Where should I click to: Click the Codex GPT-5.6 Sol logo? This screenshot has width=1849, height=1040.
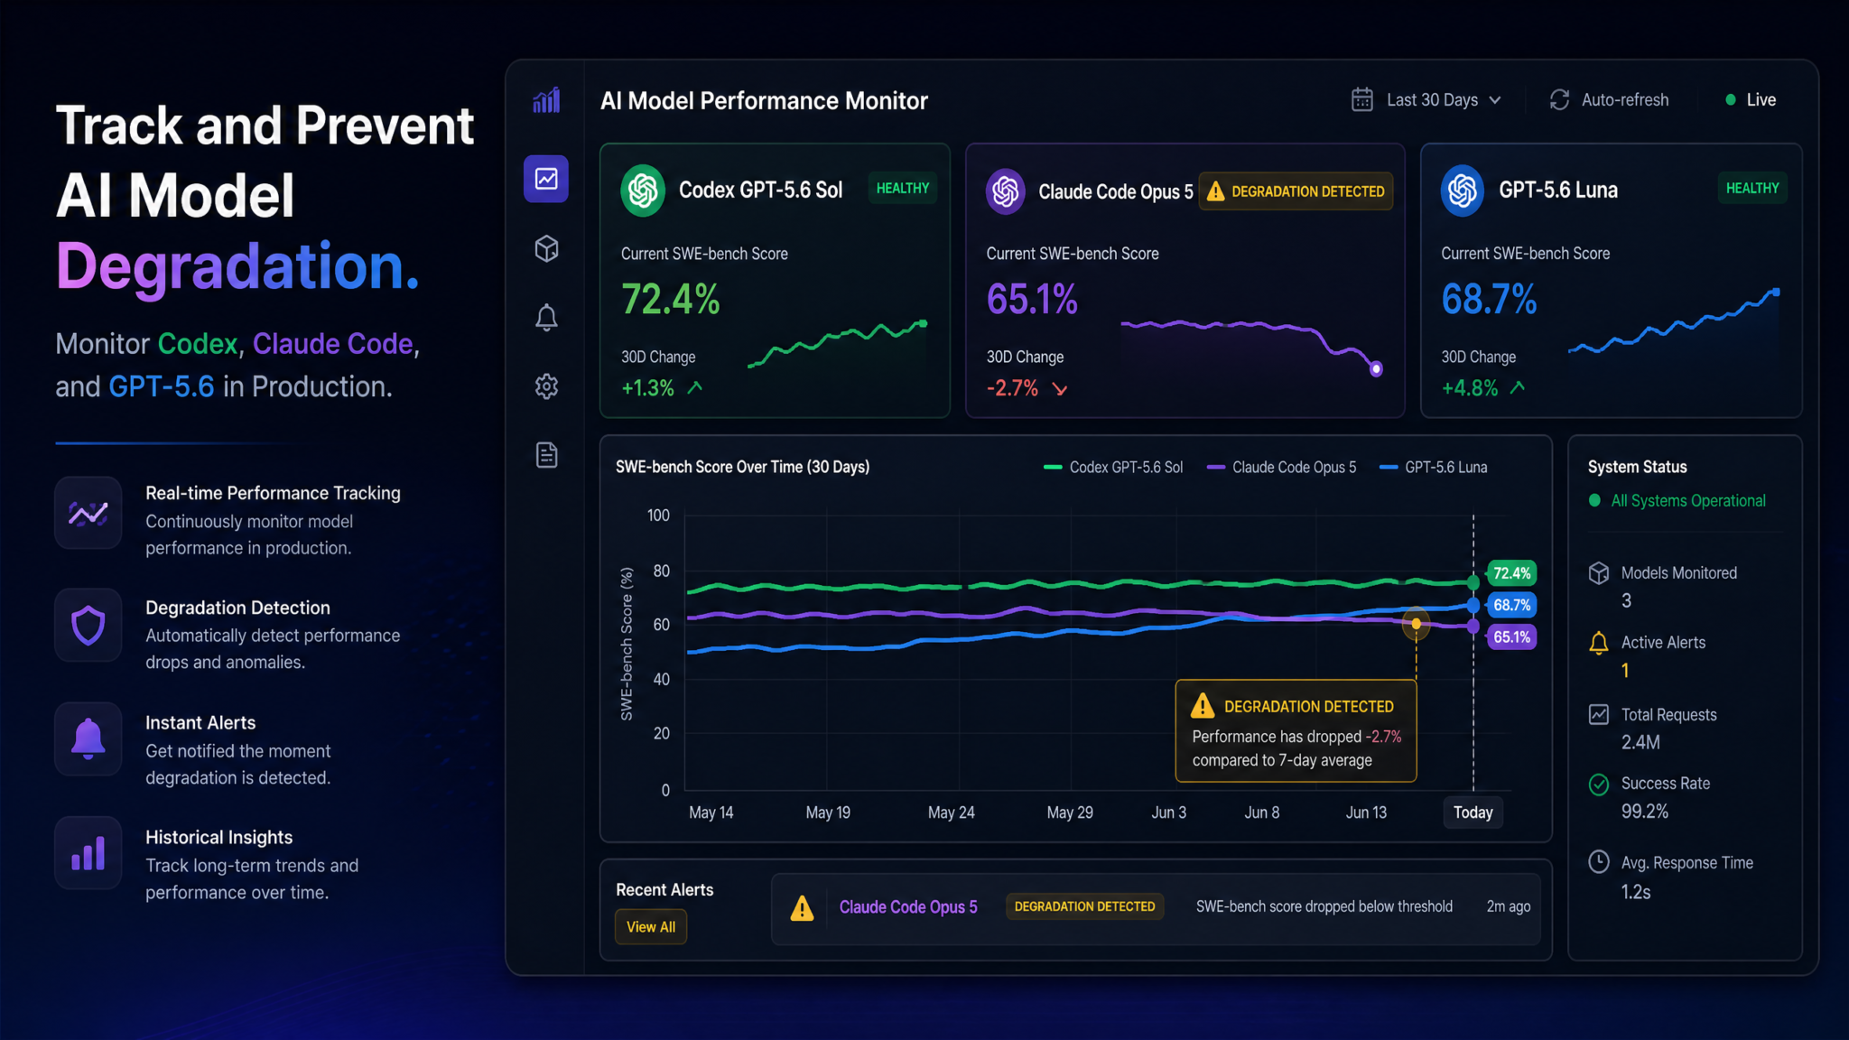643,190
